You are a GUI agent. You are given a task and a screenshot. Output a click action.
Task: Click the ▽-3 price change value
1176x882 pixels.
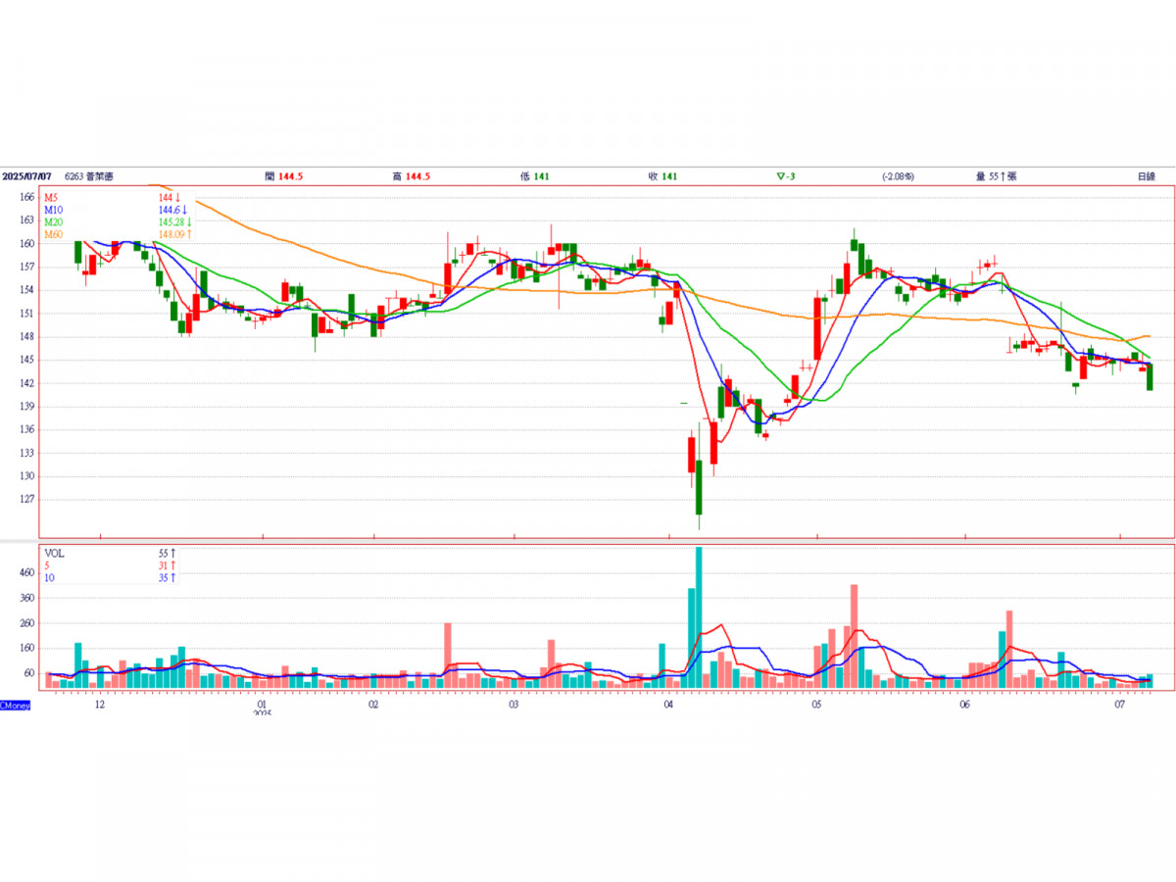coord(784,176)
